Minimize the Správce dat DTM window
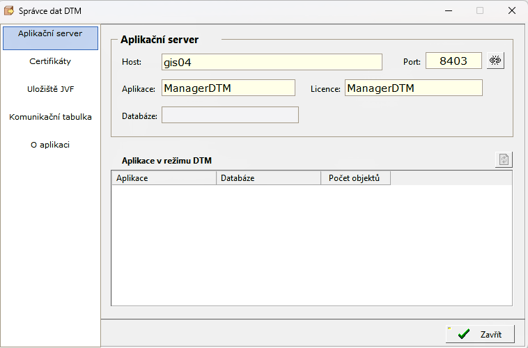 (x=449, y=10)
